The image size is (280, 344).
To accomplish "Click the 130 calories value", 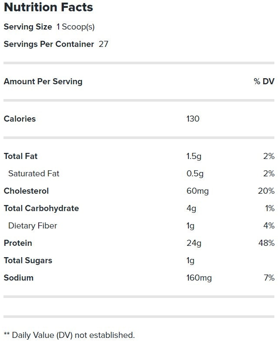I will click(193, 119).
